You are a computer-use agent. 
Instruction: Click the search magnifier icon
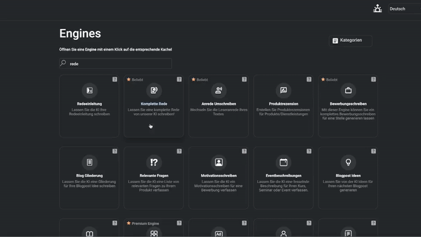point(63,63)
